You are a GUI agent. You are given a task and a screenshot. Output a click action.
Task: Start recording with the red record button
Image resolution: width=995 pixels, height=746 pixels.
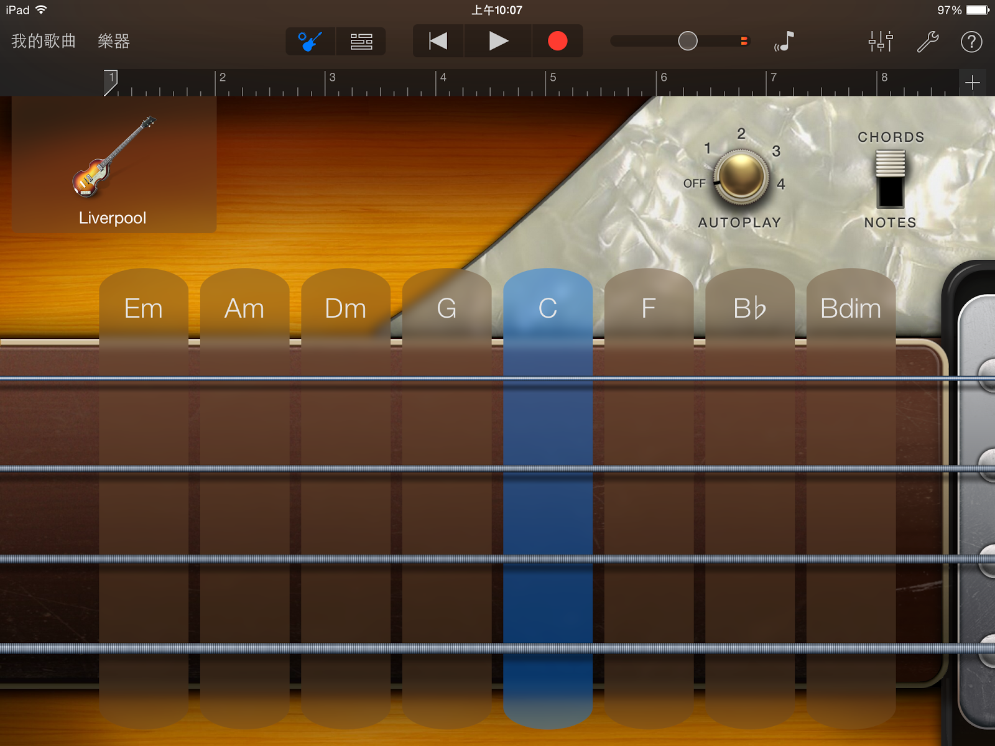coord(557,41)
